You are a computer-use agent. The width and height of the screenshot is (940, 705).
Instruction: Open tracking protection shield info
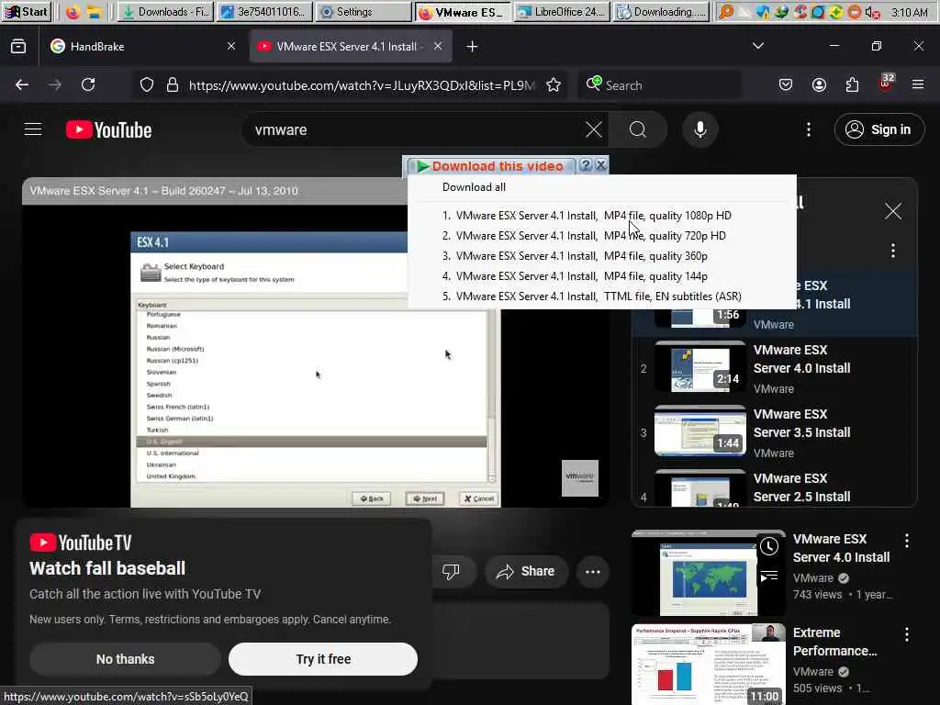pyautogui.click(x=147, y=85)
